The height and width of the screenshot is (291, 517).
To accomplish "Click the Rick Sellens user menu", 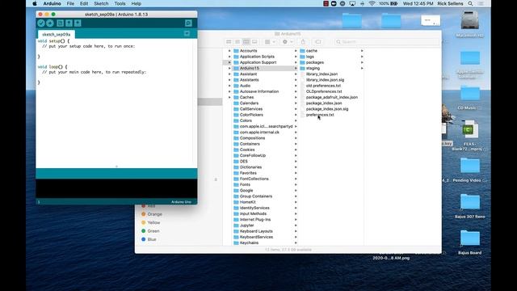I will pos(450,3).
